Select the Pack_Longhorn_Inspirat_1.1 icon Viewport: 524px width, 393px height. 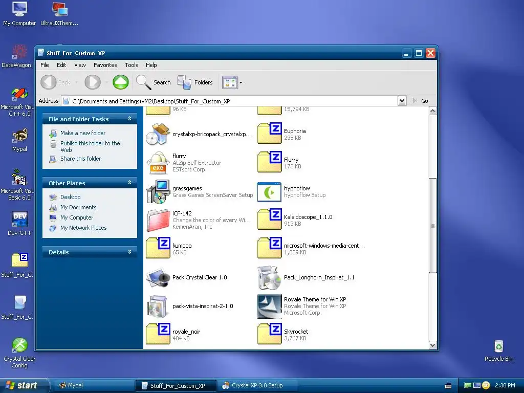click(269, 277)
